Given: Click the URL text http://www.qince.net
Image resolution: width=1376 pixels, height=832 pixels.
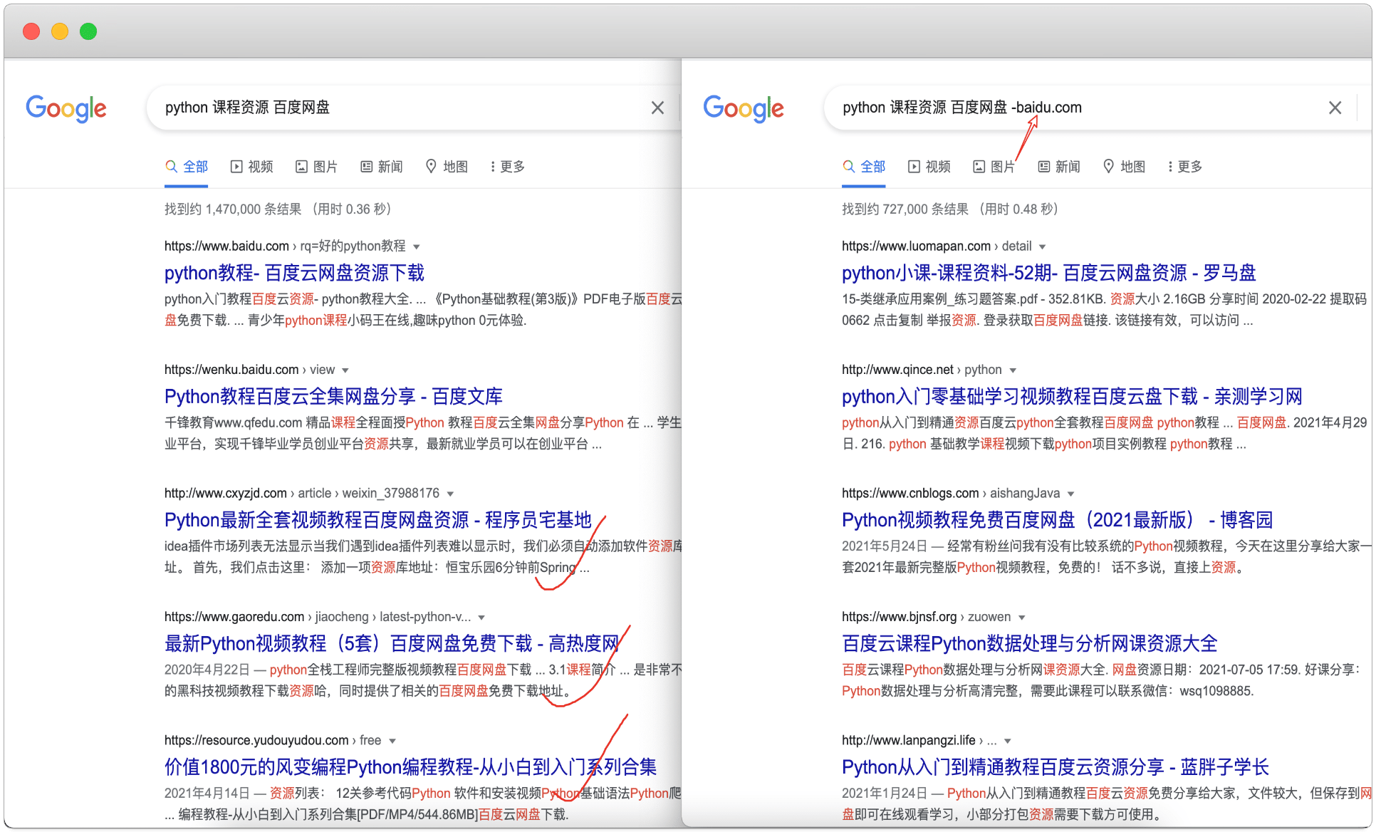Looking at the screenshot, I should pyautogui.click(x=897, y=370).
